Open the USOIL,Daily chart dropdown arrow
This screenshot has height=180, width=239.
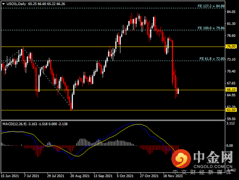[x=3, y=4]
